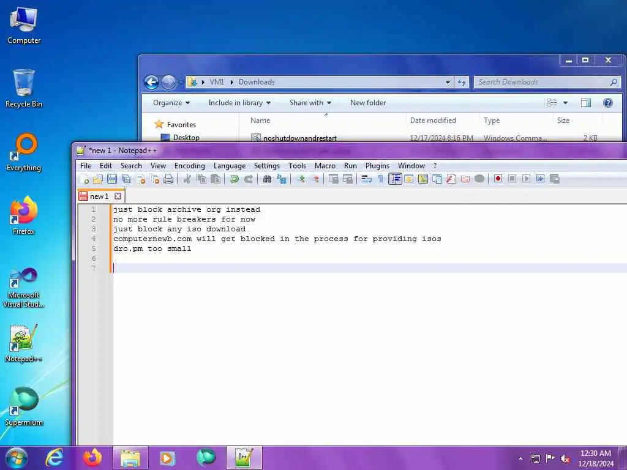
Task: Click the Redo toolbar icon
Action: click(x=249, y=179)
